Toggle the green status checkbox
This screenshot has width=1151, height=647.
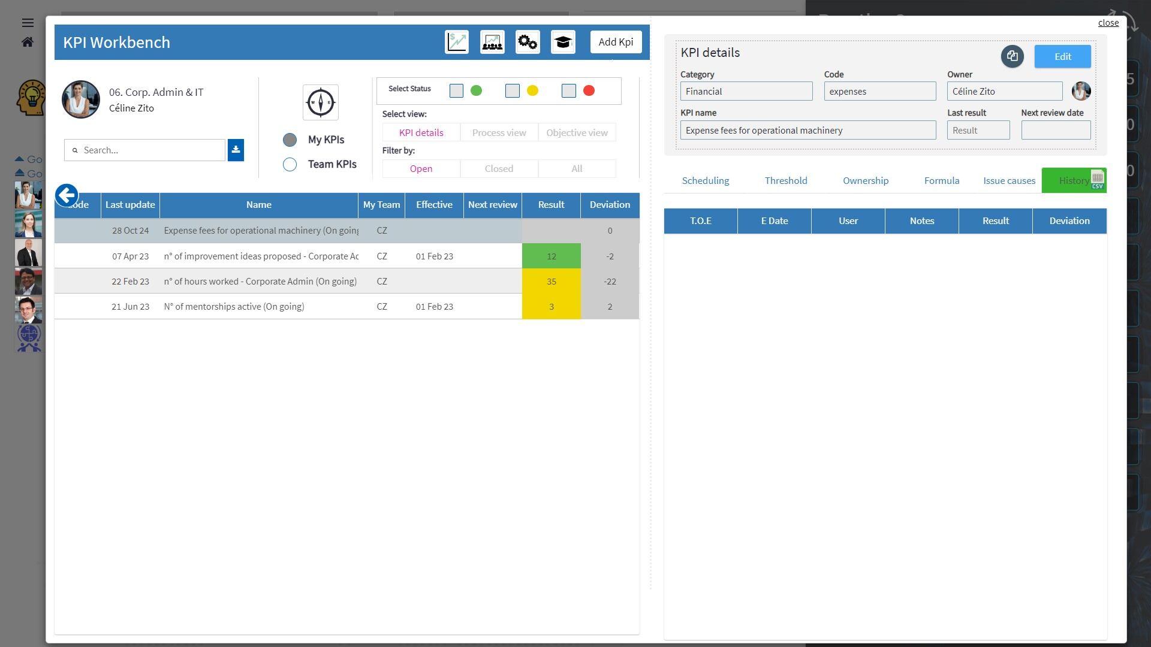click(x=456, y=91)
